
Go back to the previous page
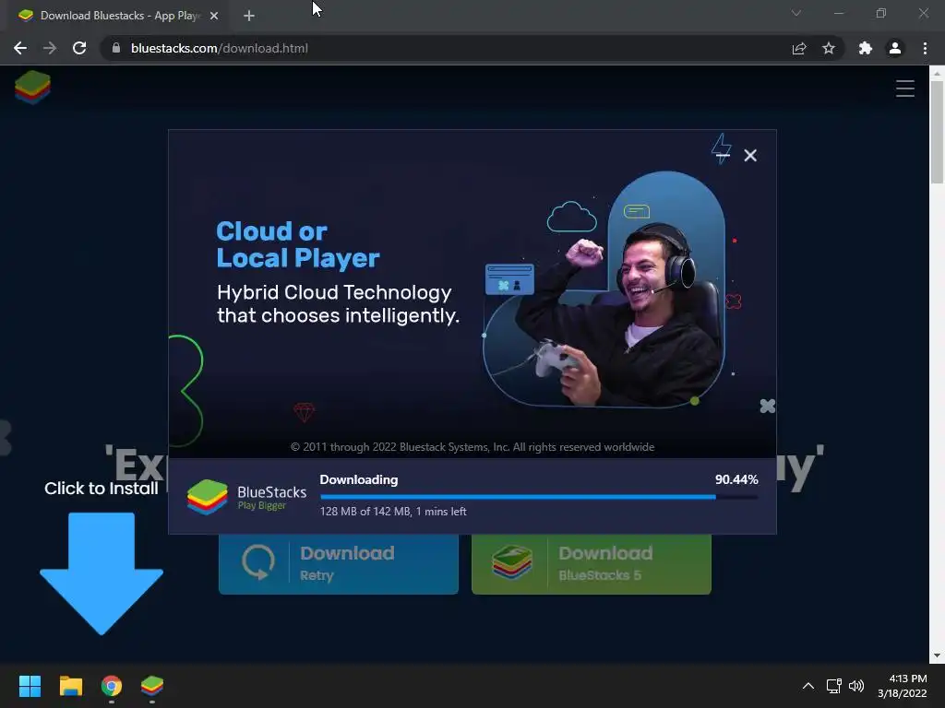20,48
